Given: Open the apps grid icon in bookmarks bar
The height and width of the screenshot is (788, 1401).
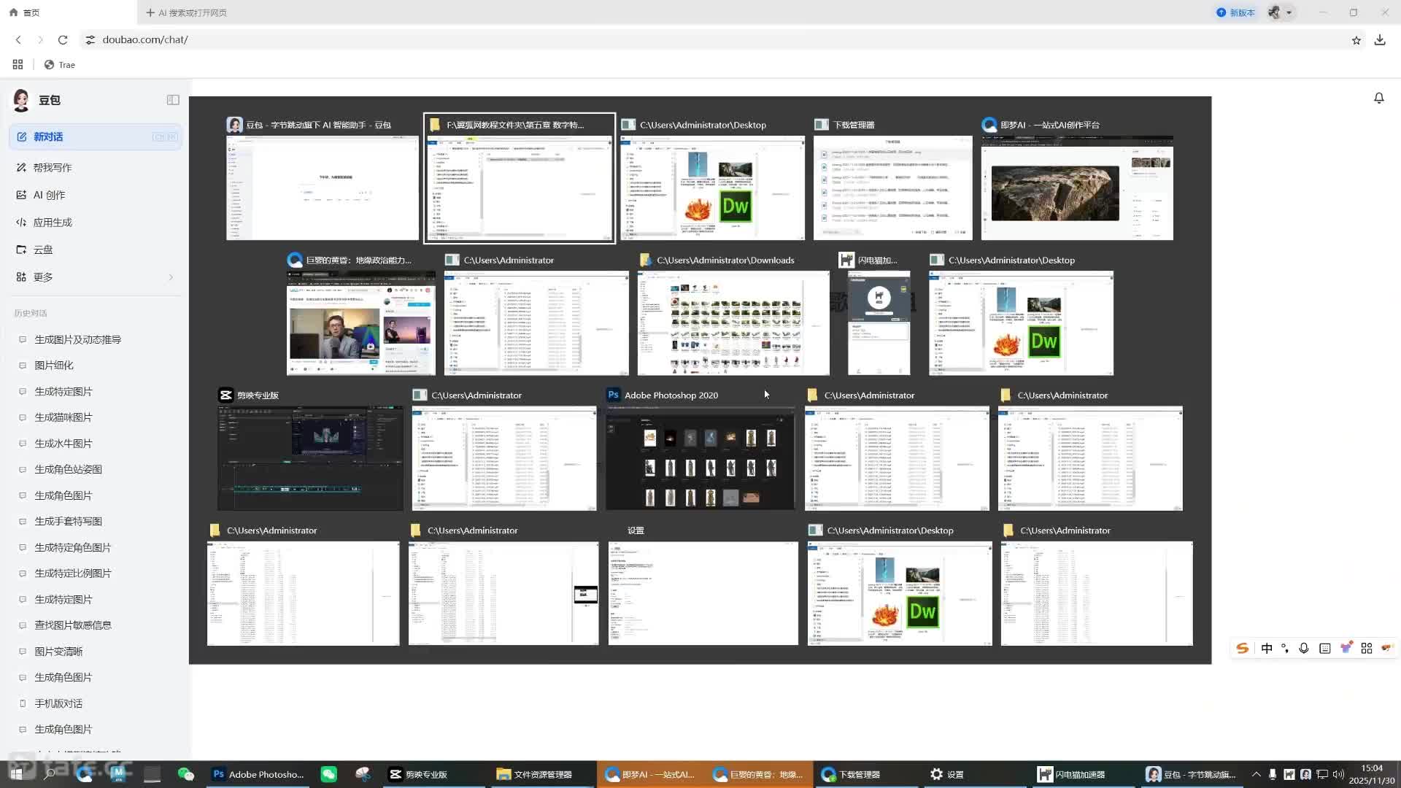Looking at the screenshot, I should tap(18, 65).
